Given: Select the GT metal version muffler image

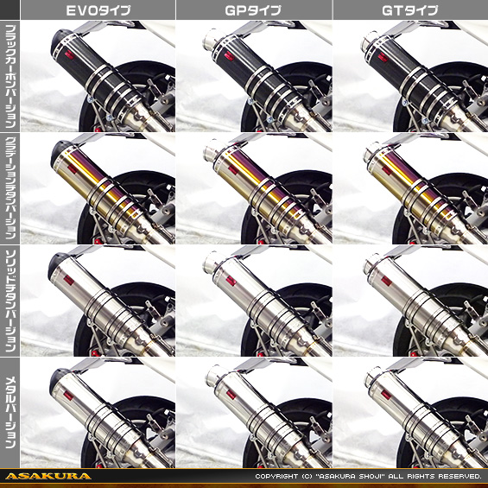Looking at the screenshot, I should tap(410, 413).
